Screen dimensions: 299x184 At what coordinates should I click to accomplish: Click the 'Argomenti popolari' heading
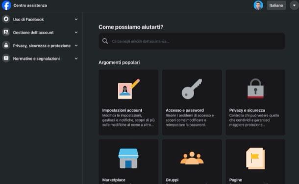119,62
